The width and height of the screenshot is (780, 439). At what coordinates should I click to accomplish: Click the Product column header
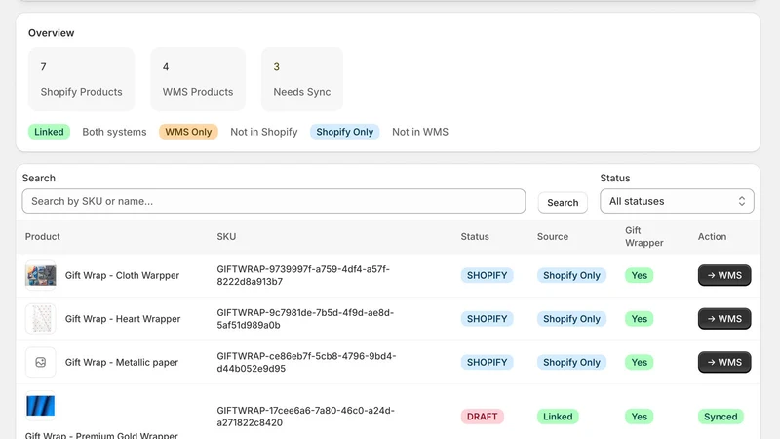coord(42,236)
